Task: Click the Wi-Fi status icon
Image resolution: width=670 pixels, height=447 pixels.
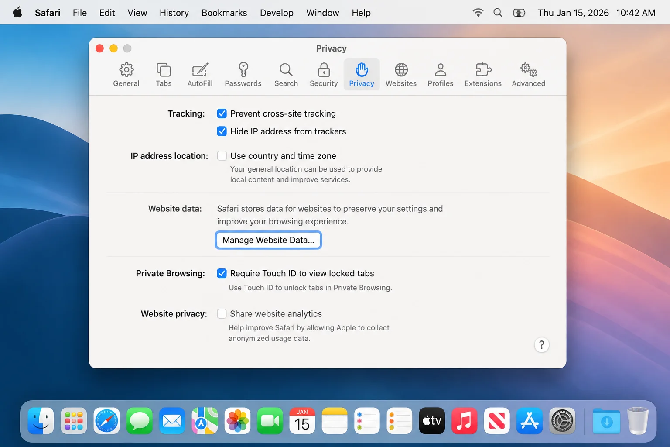Action: (478, 13)
